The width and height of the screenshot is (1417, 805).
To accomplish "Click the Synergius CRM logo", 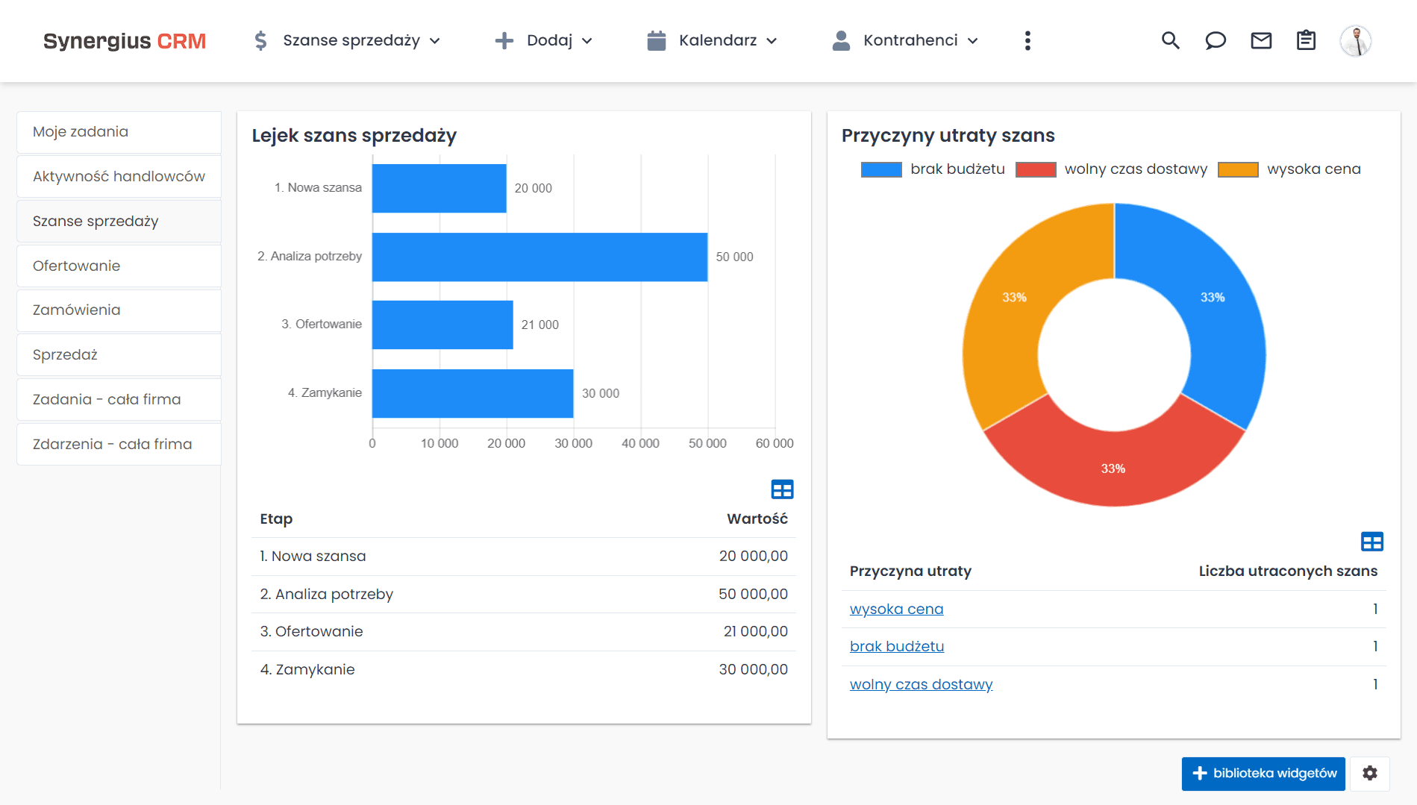I will [125, 41].
